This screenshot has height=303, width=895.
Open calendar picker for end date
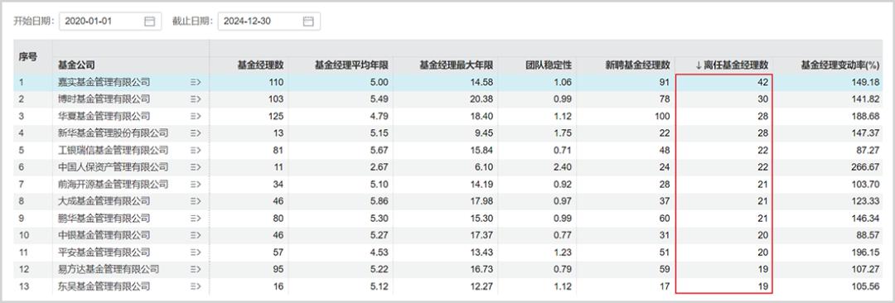308,22
